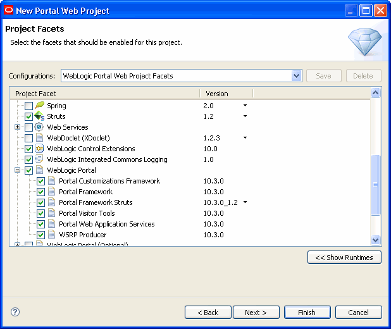Disable Portal Web Application Services checkbox
391x329 pixels.
tap(40, 224)
